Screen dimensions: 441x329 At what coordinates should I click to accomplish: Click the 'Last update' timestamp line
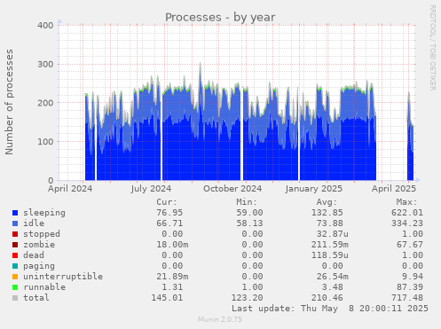(x=330, y=309)
